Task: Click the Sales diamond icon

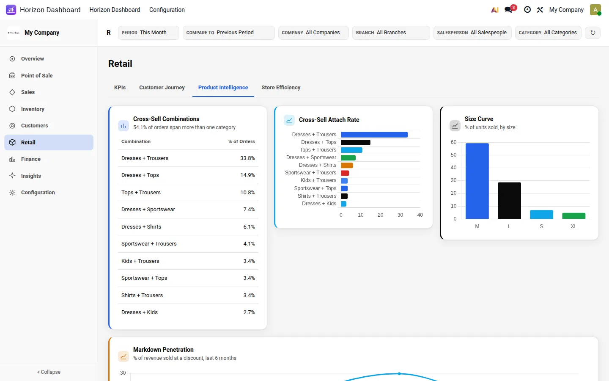Action: tap(12, 92)
